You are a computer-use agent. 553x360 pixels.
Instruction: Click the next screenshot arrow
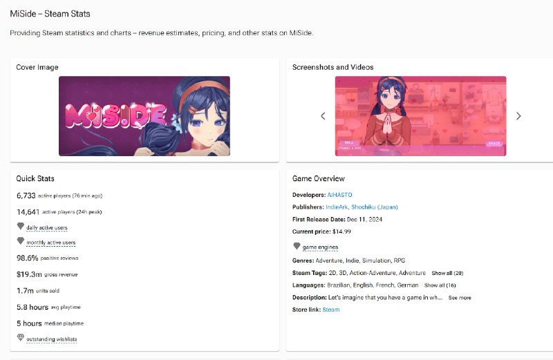[518, 116]
